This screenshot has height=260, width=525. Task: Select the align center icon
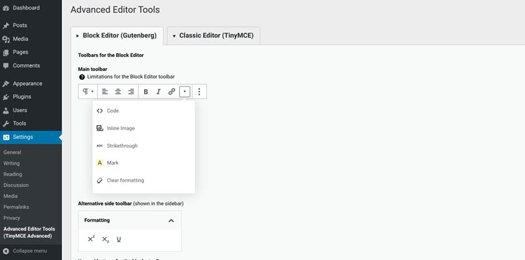click(x=118, y=92)
